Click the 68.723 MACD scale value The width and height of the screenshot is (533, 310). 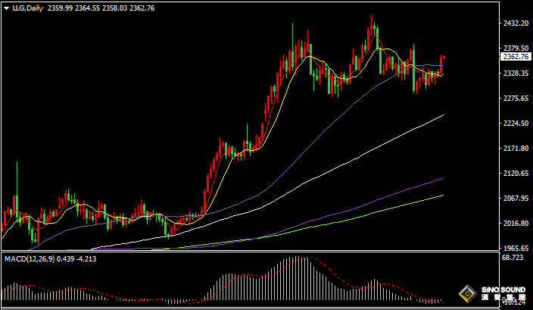point(513,259)
